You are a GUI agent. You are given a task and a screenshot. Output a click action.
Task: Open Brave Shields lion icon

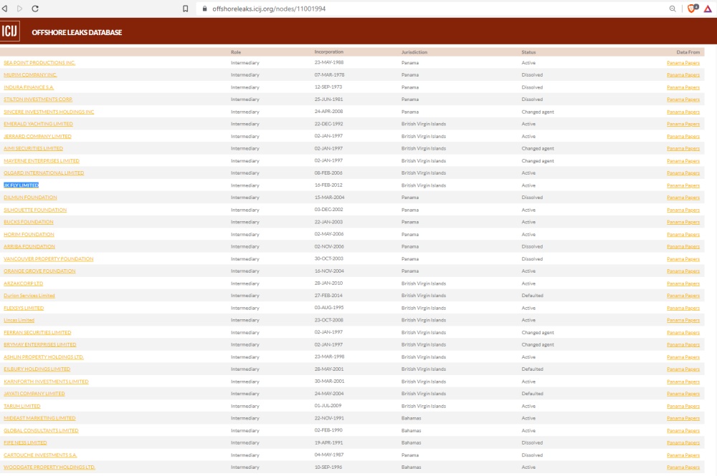[693, 9]
